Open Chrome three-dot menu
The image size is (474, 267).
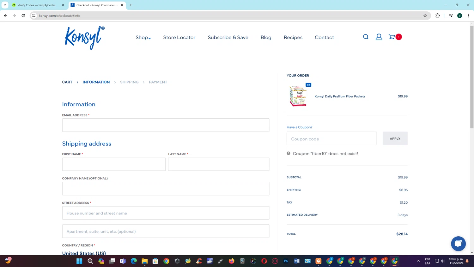click(469, 16)
